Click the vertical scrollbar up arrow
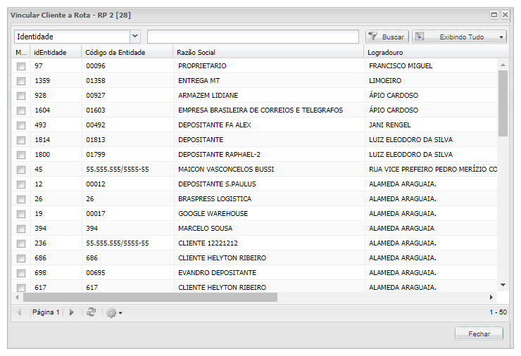The height and width of the screenshot is (356, 521). click(x=503, y=65)
